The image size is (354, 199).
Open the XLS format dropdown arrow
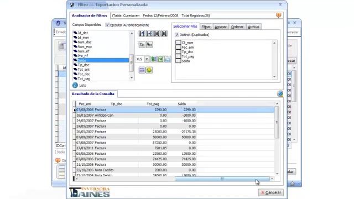pyautogui.click(x=147, y=59)
